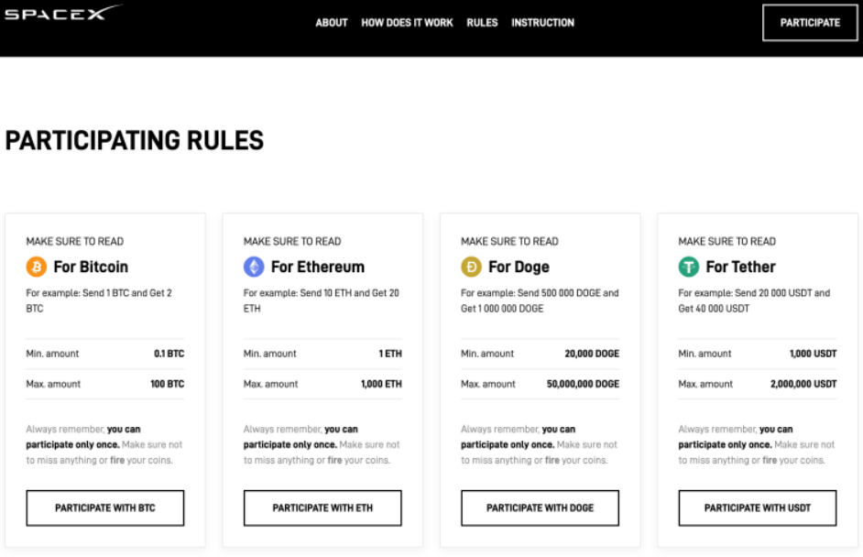The width and height of the screenshot is (863, 557).
Task: Click the PARTICIPATING RULES page title
Action: tap(135, 140)
